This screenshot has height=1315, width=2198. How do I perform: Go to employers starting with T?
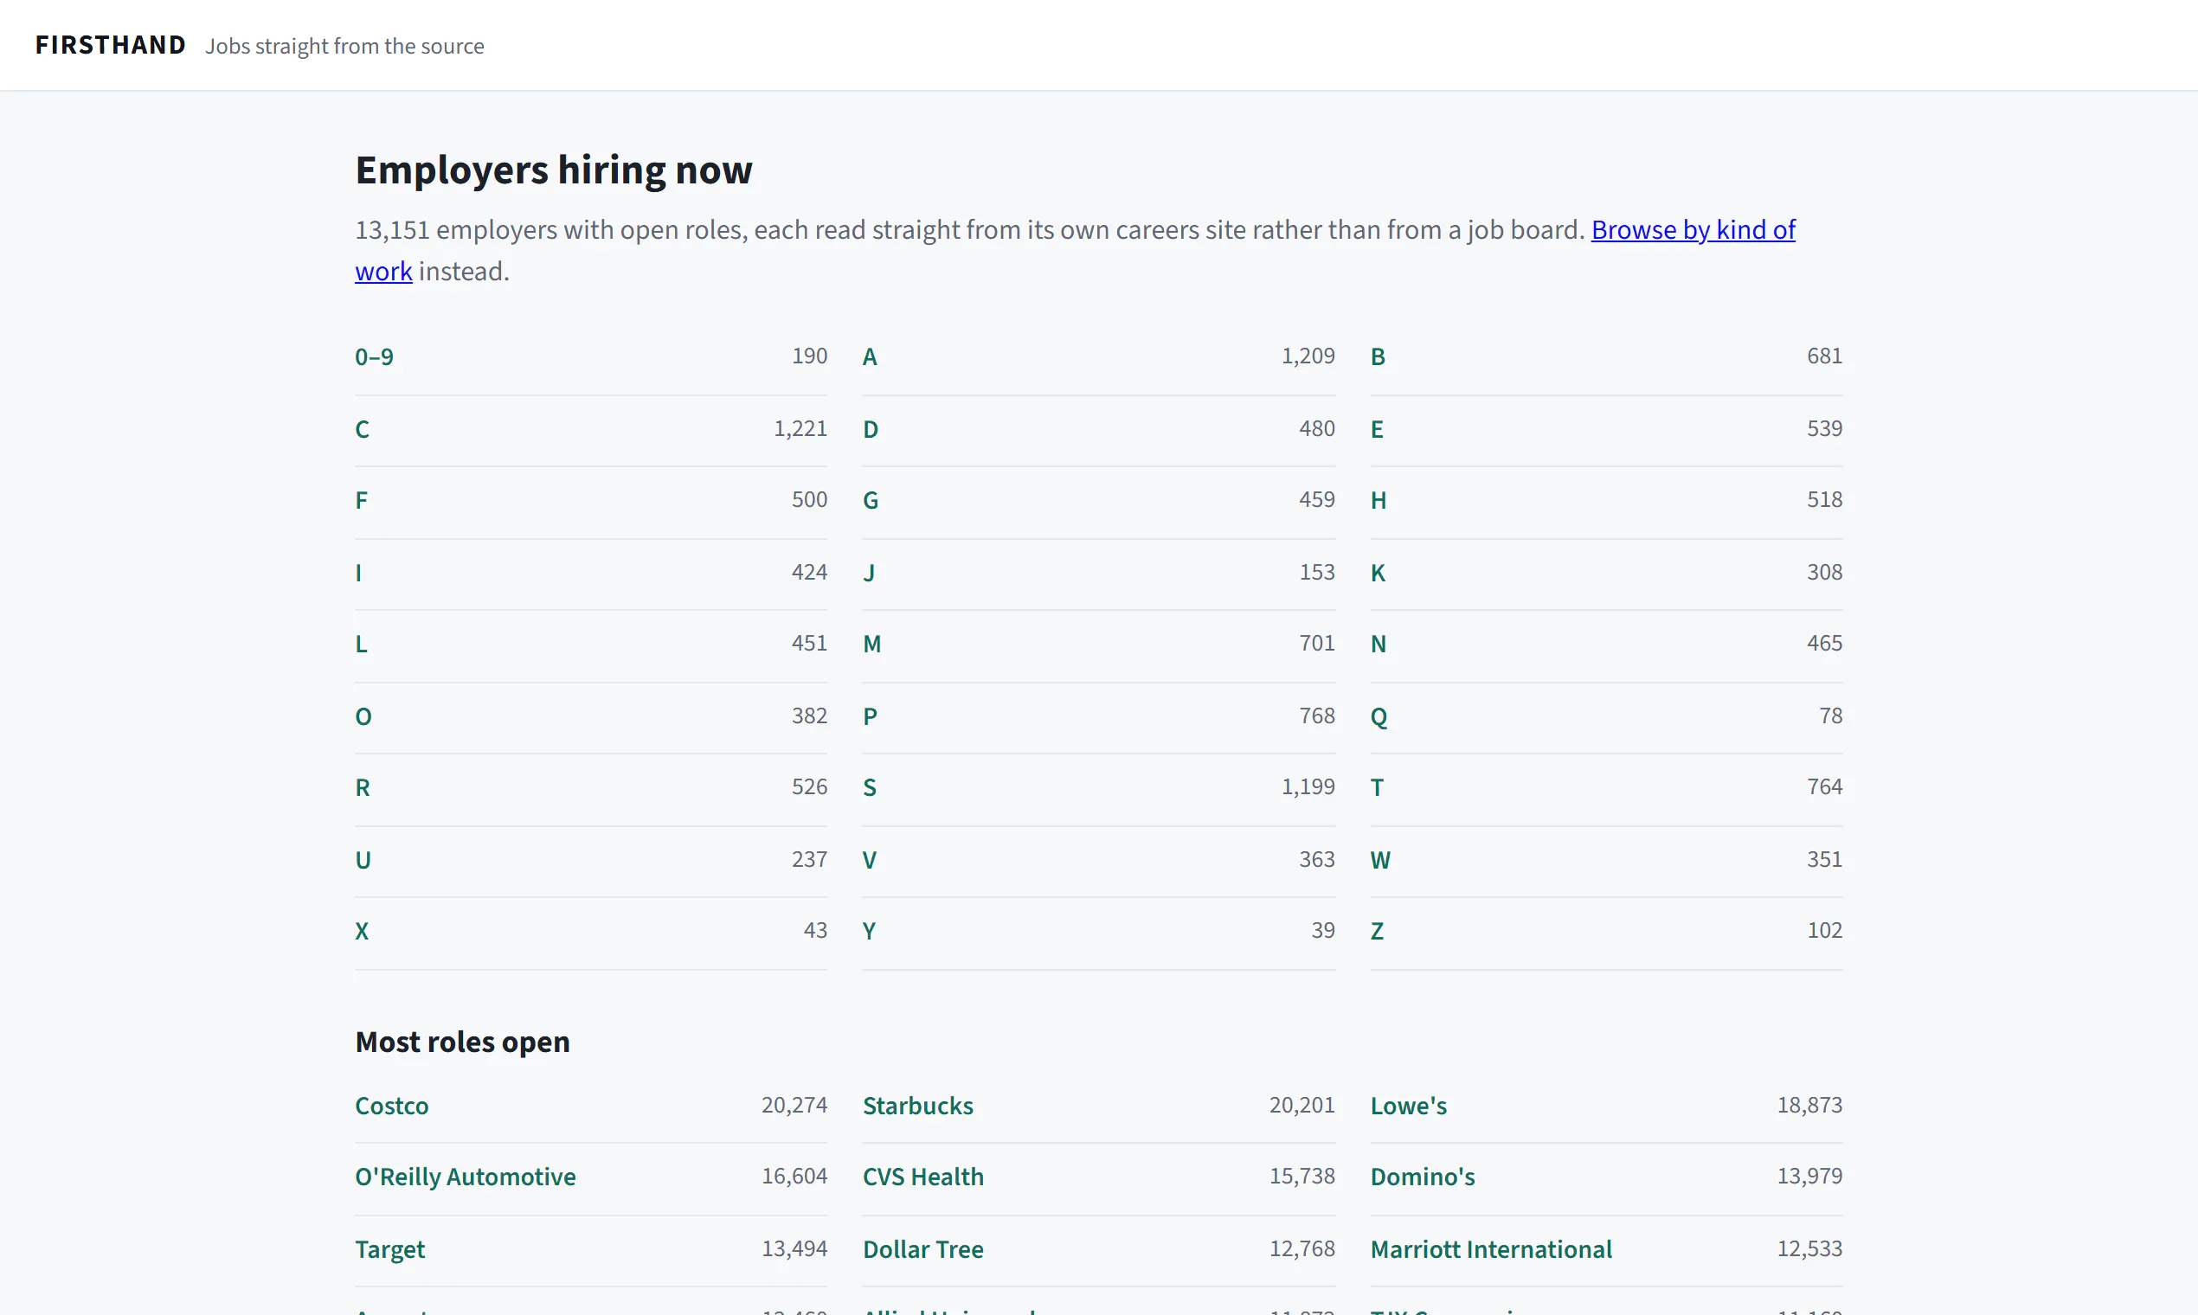coord(1377,788)
